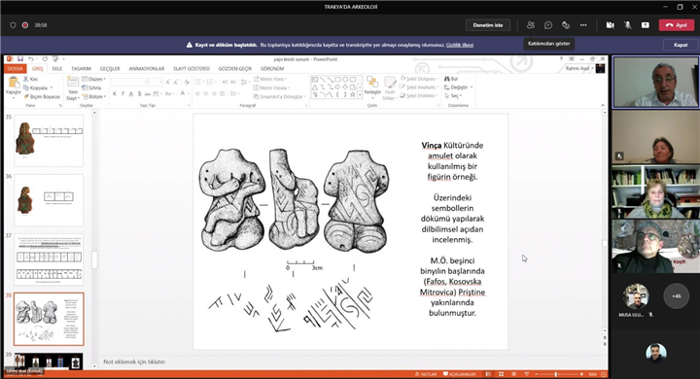Switch to slide sorter view in status bar
This screenshot has width=700, height=379.
[502, 374]
